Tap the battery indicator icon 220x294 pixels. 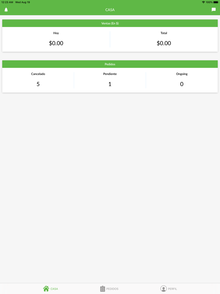[x=216, y=2]
